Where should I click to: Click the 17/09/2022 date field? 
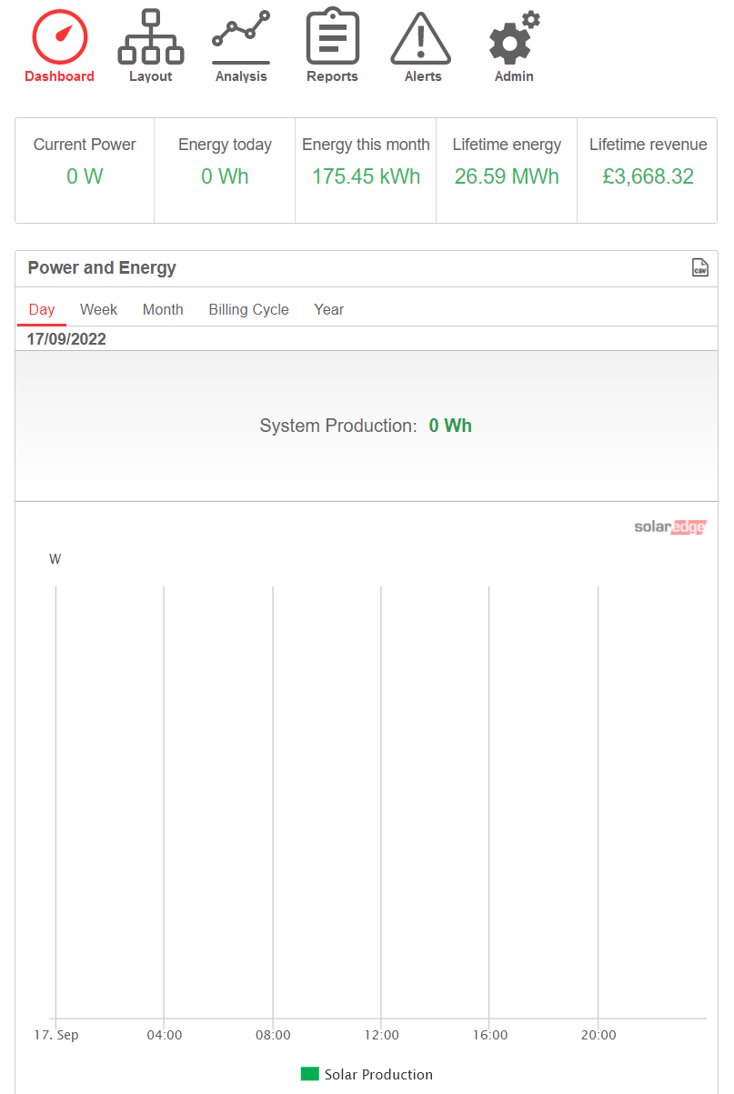click(x=66, y=339)
